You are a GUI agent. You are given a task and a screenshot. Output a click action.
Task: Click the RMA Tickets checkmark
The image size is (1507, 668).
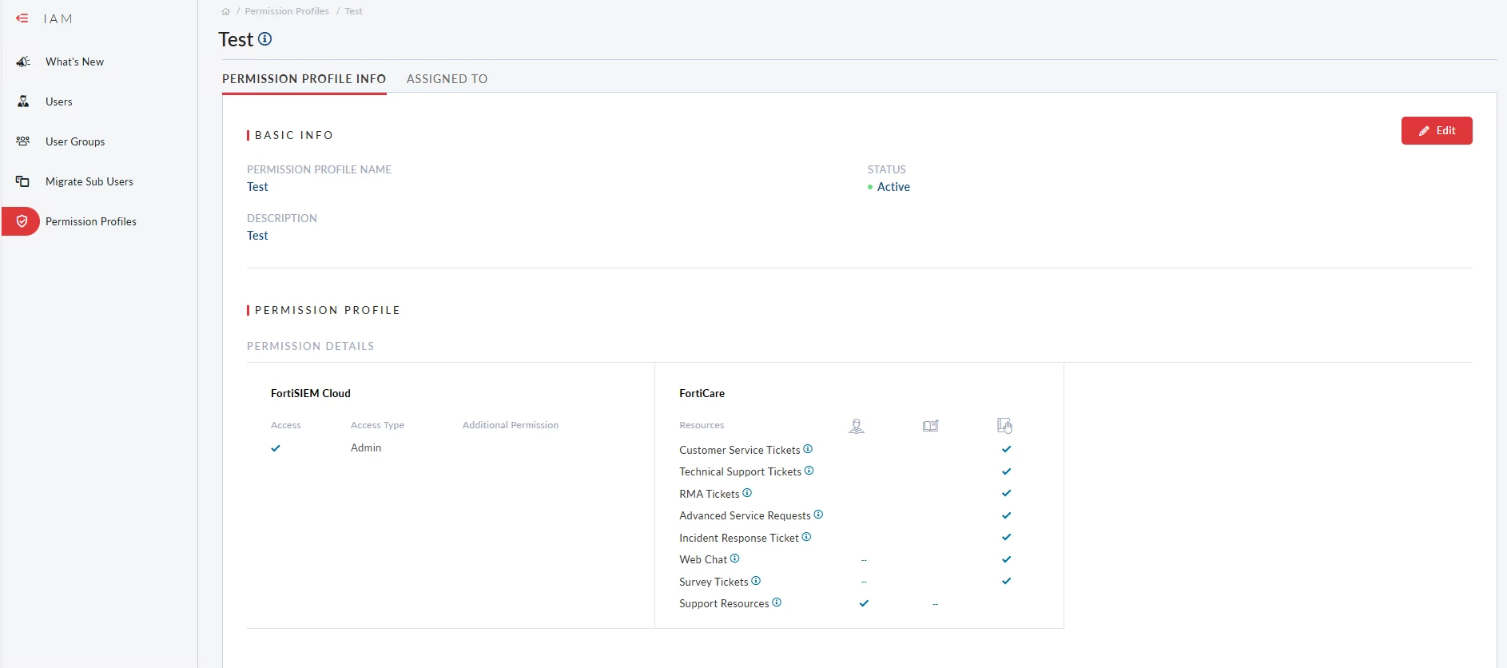coord(1007,493)
